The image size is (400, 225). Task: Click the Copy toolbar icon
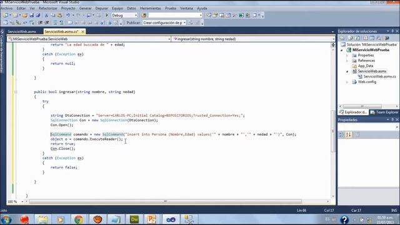[52, 15]
